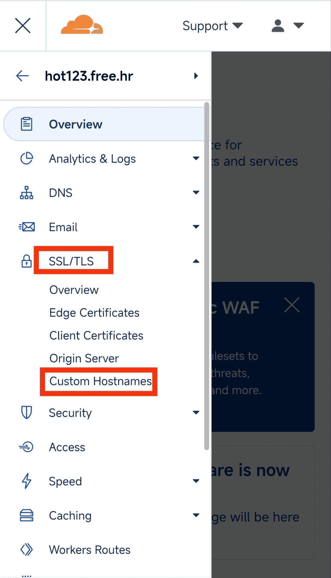Screen dimensions: 331x578
Task: Open the hot123.free.hr domain switcher arrow
Action: 196,76
